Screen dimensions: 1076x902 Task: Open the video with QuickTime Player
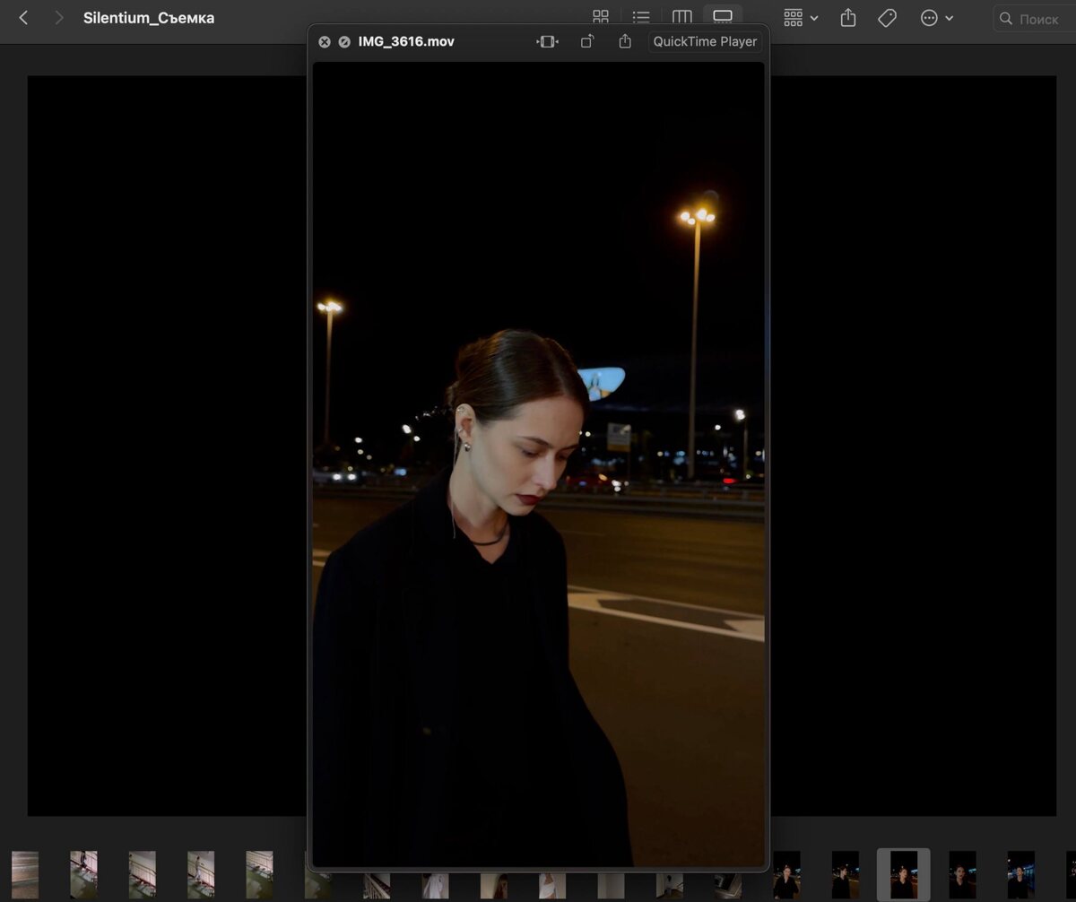pos(705,42)
